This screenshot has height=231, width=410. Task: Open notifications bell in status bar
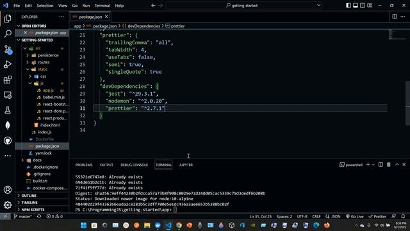click(403, 216)
